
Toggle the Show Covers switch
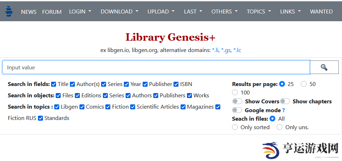237,102
